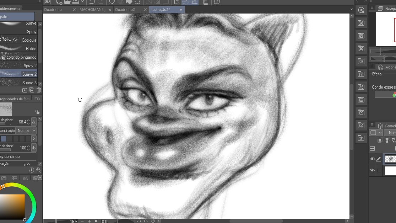Expand the brush size dynamics button
Screen dimensions: 396x223
pyautogui.click(x=34, y=122)
